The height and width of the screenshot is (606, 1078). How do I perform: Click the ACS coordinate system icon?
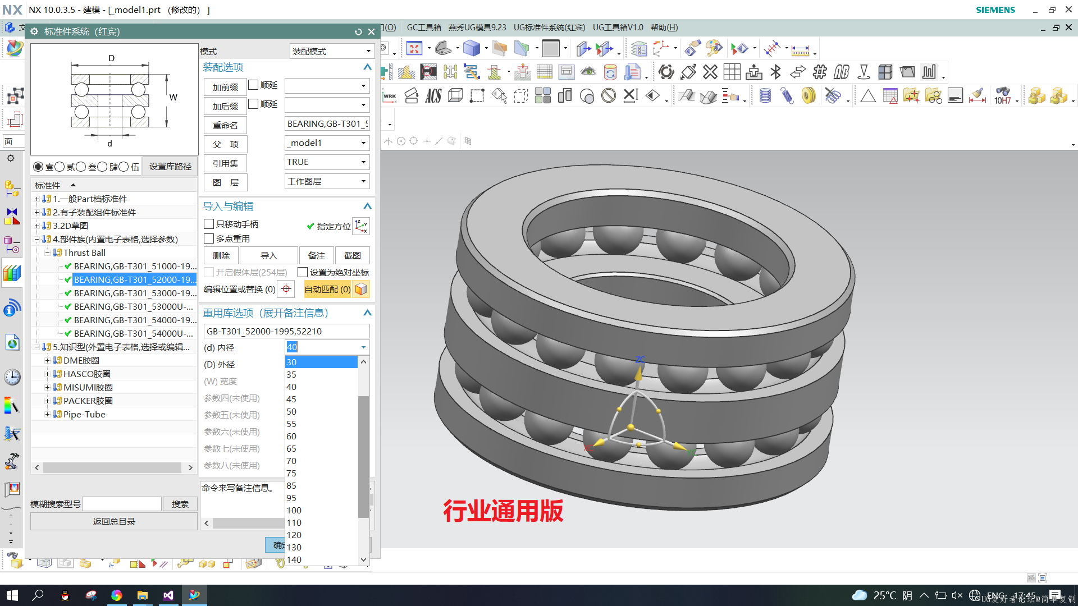click(433, 96)
